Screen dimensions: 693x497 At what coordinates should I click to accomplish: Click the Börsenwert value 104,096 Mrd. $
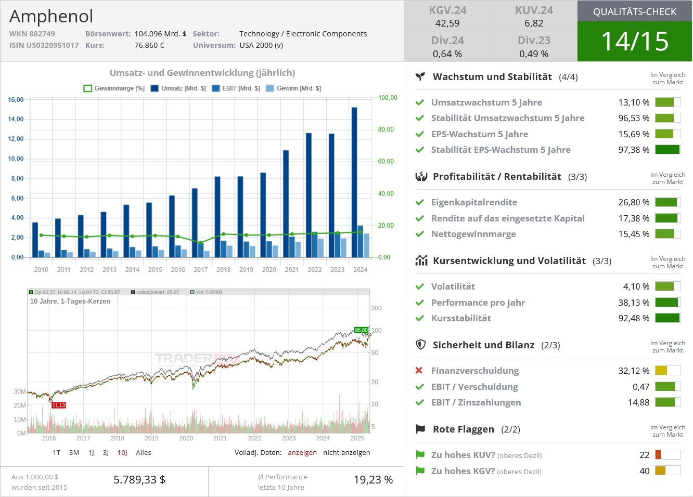160,34
